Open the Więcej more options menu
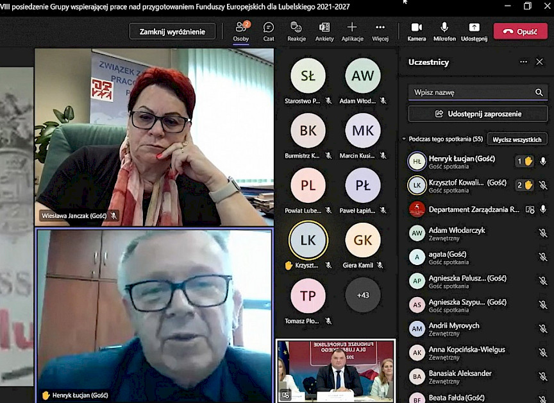 coord(380,31)
